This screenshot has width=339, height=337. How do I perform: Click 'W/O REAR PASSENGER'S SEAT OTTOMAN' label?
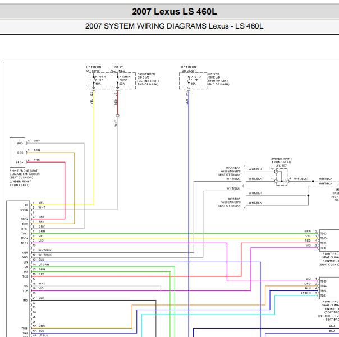pos(230,171)
